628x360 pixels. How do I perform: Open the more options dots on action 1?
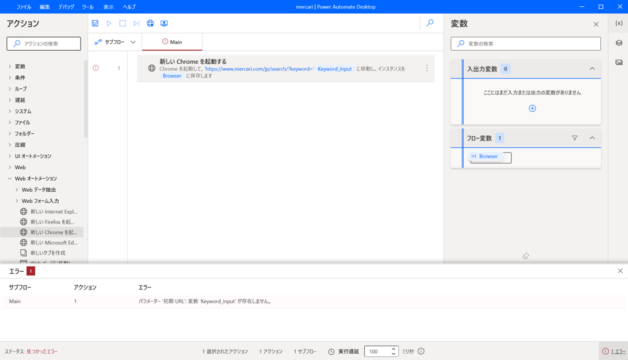click(427, 68)
